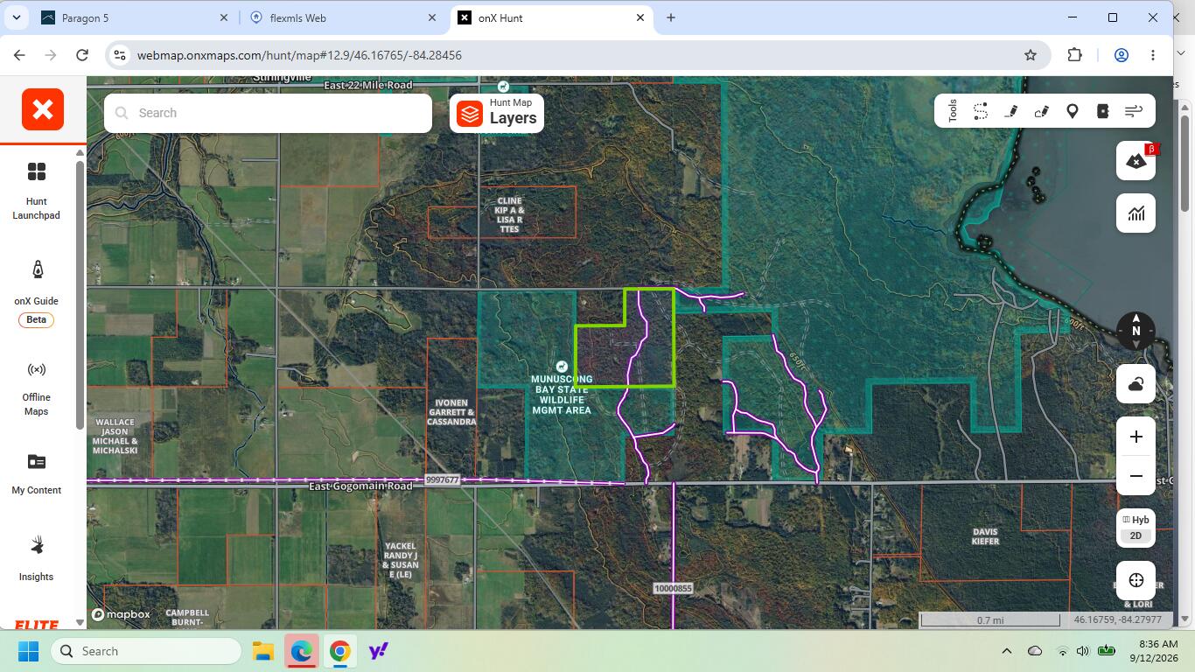Open the tab search dropdown arrow
The height and width of the screenshot is (672, 1195).
pyautogui.click(x=17, y=17)
